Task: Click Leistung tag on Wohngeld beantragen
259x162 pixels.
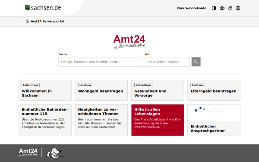Action: [x=85, y=85]
